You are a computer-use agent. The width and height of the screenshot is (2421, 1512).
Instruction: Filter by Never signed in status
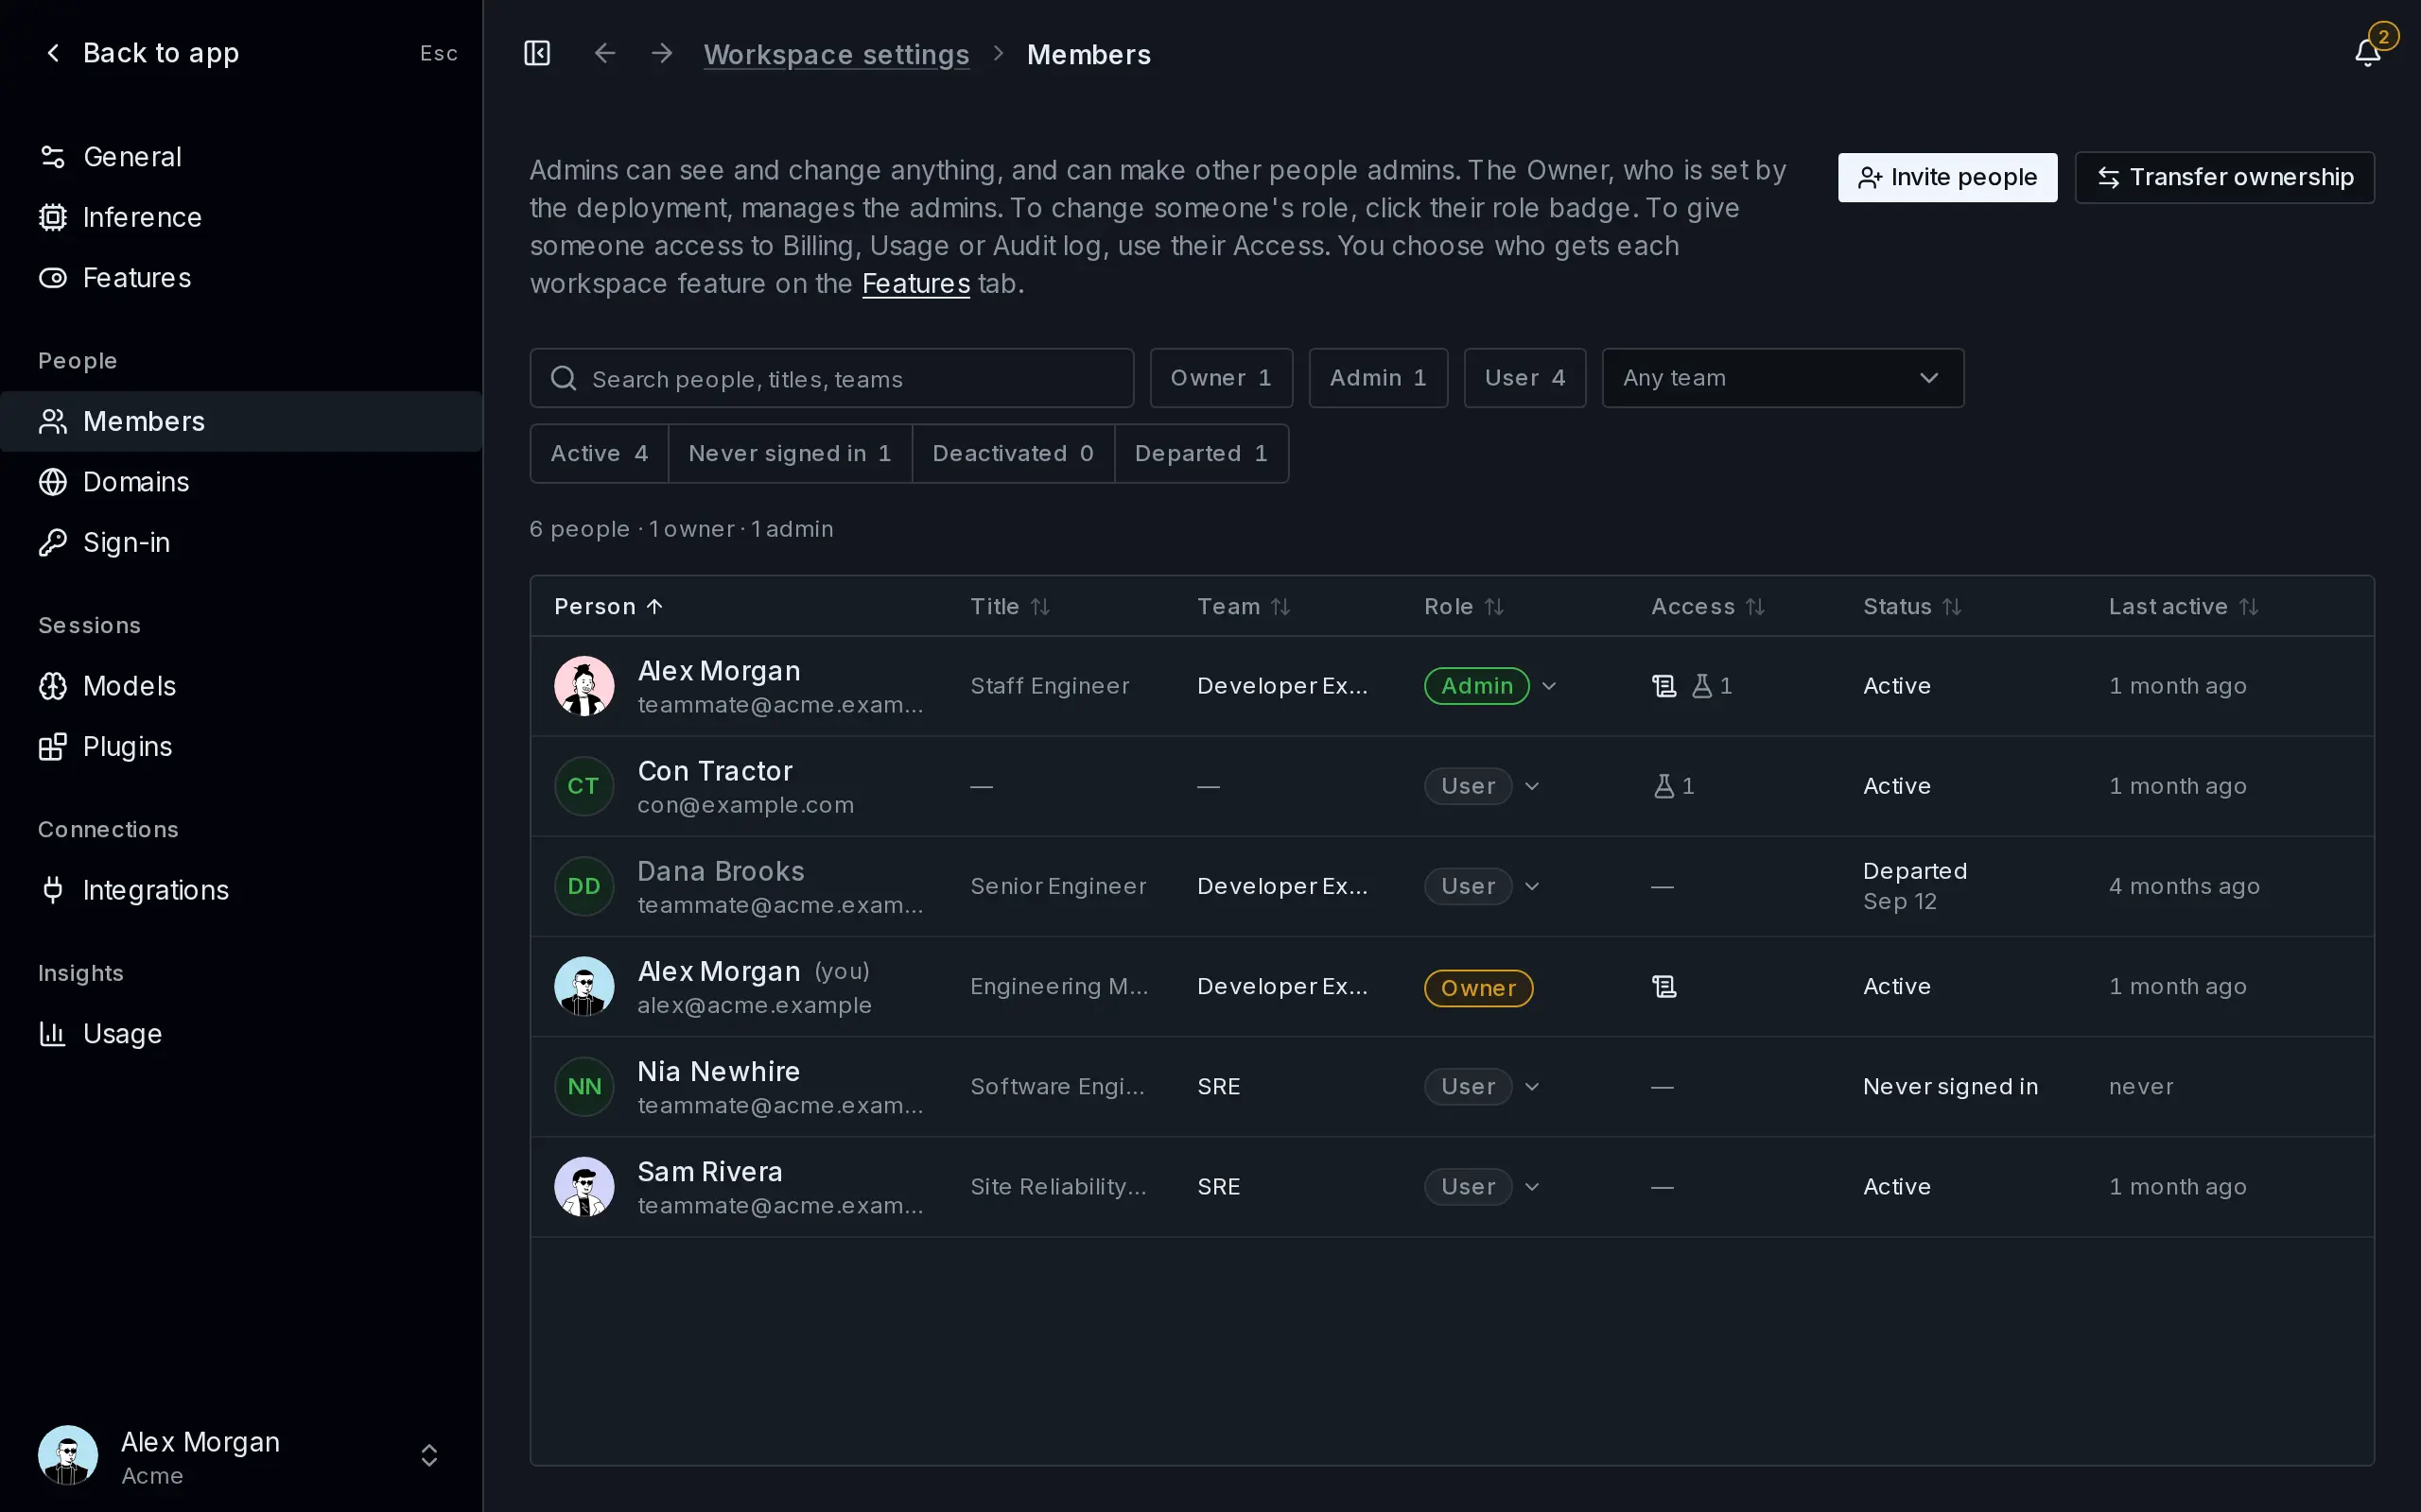pos(790,454)
